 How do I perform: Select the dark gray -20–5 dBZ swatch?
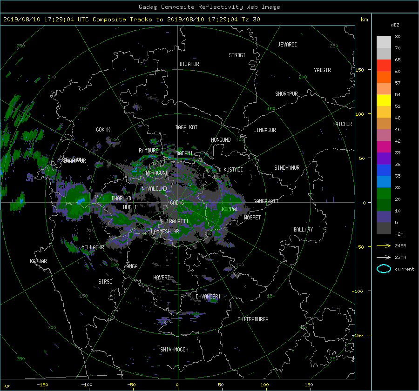click(x=384, y=228)
